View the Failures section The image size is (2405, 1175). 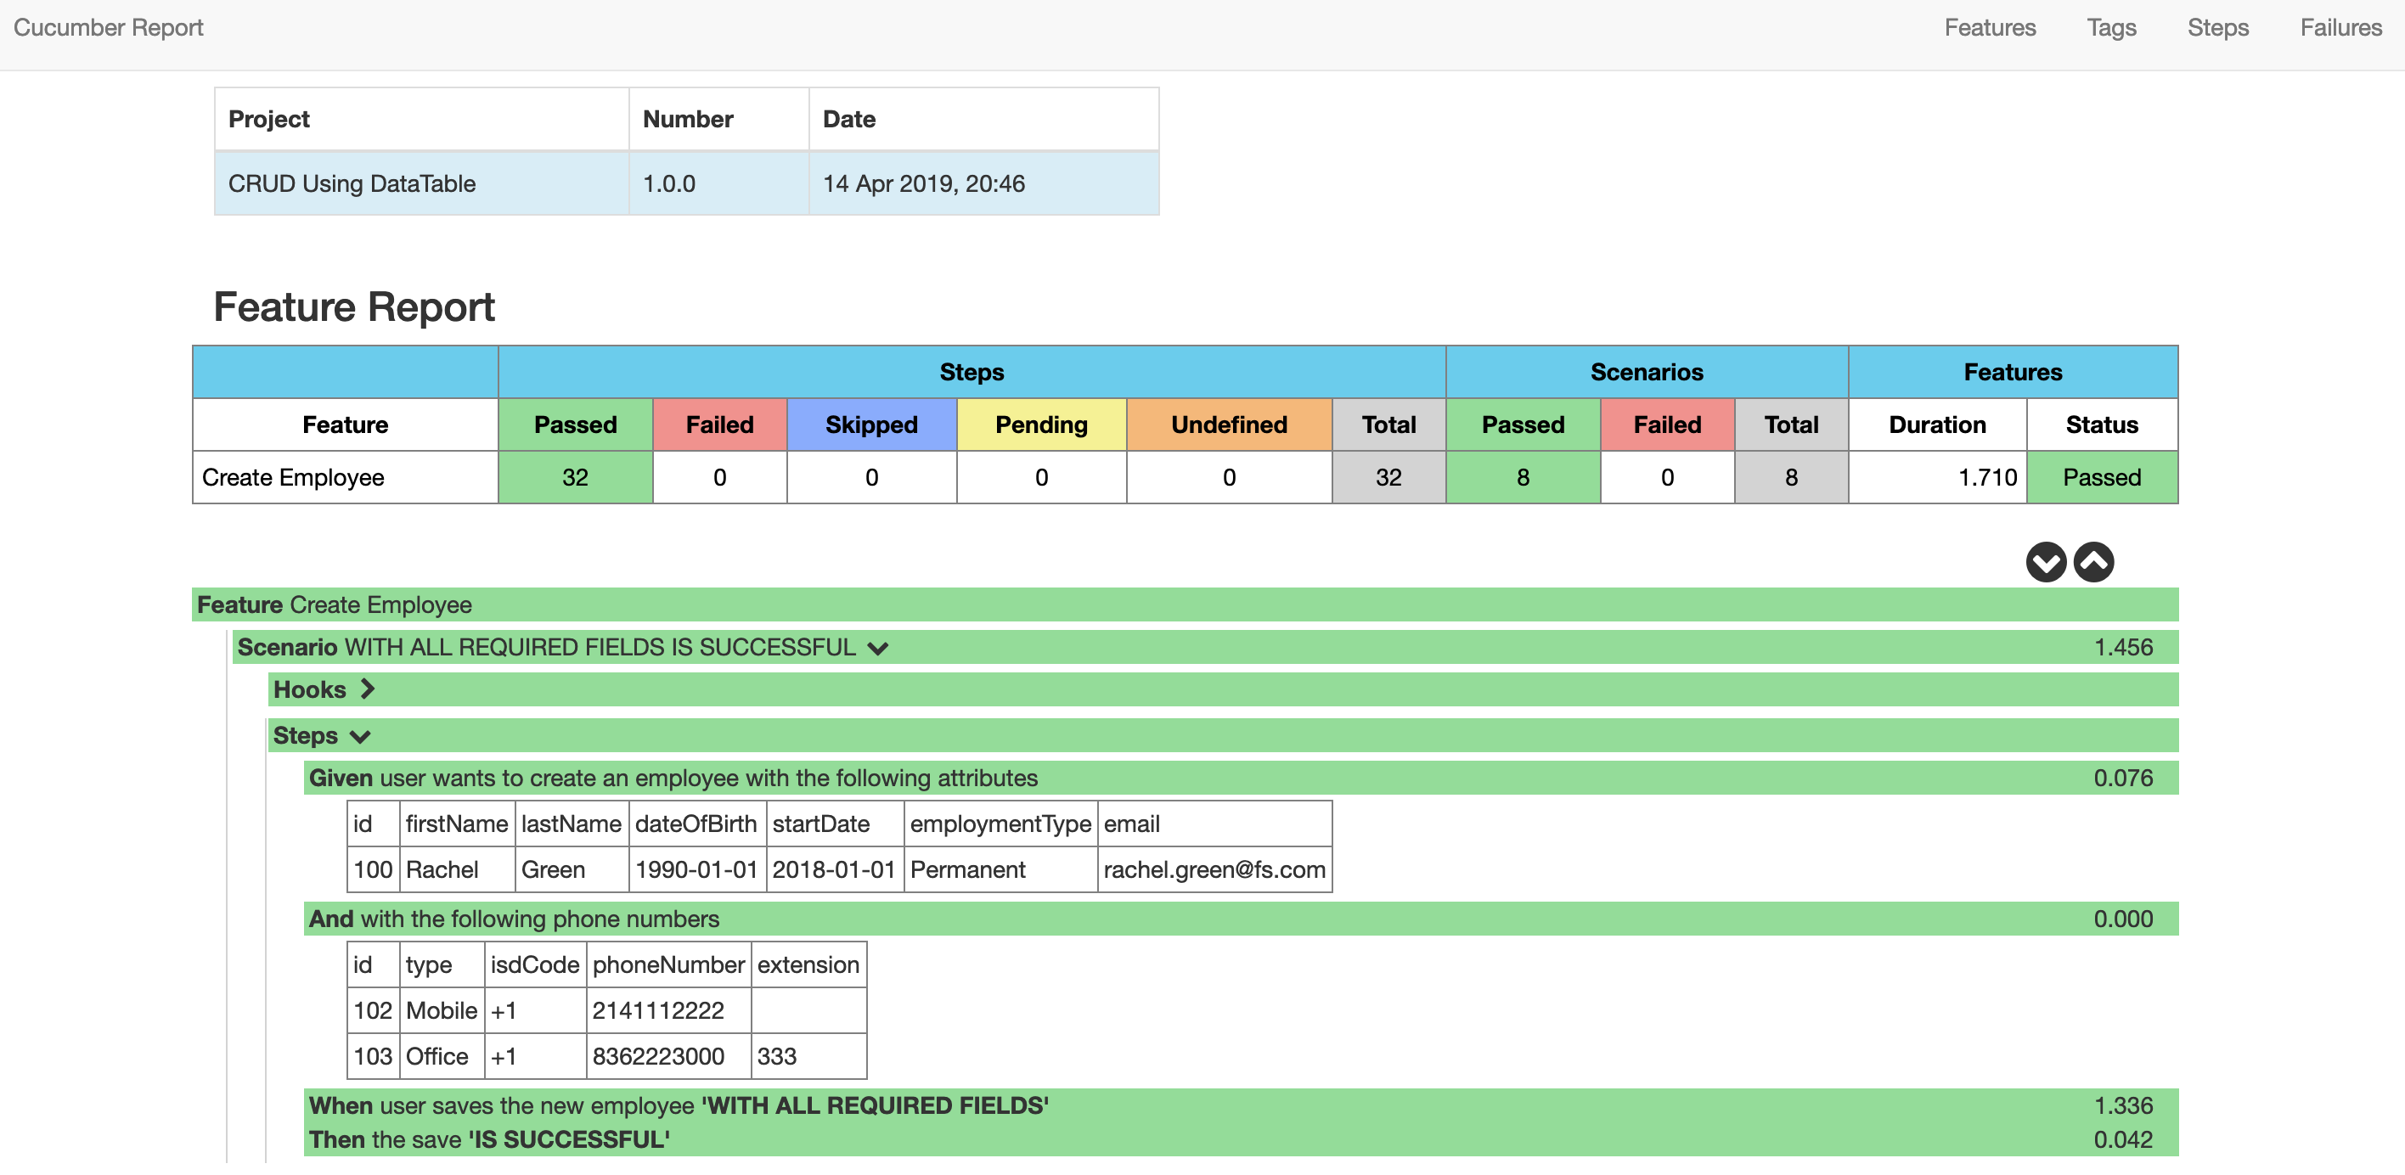[x=2340, y=27]
